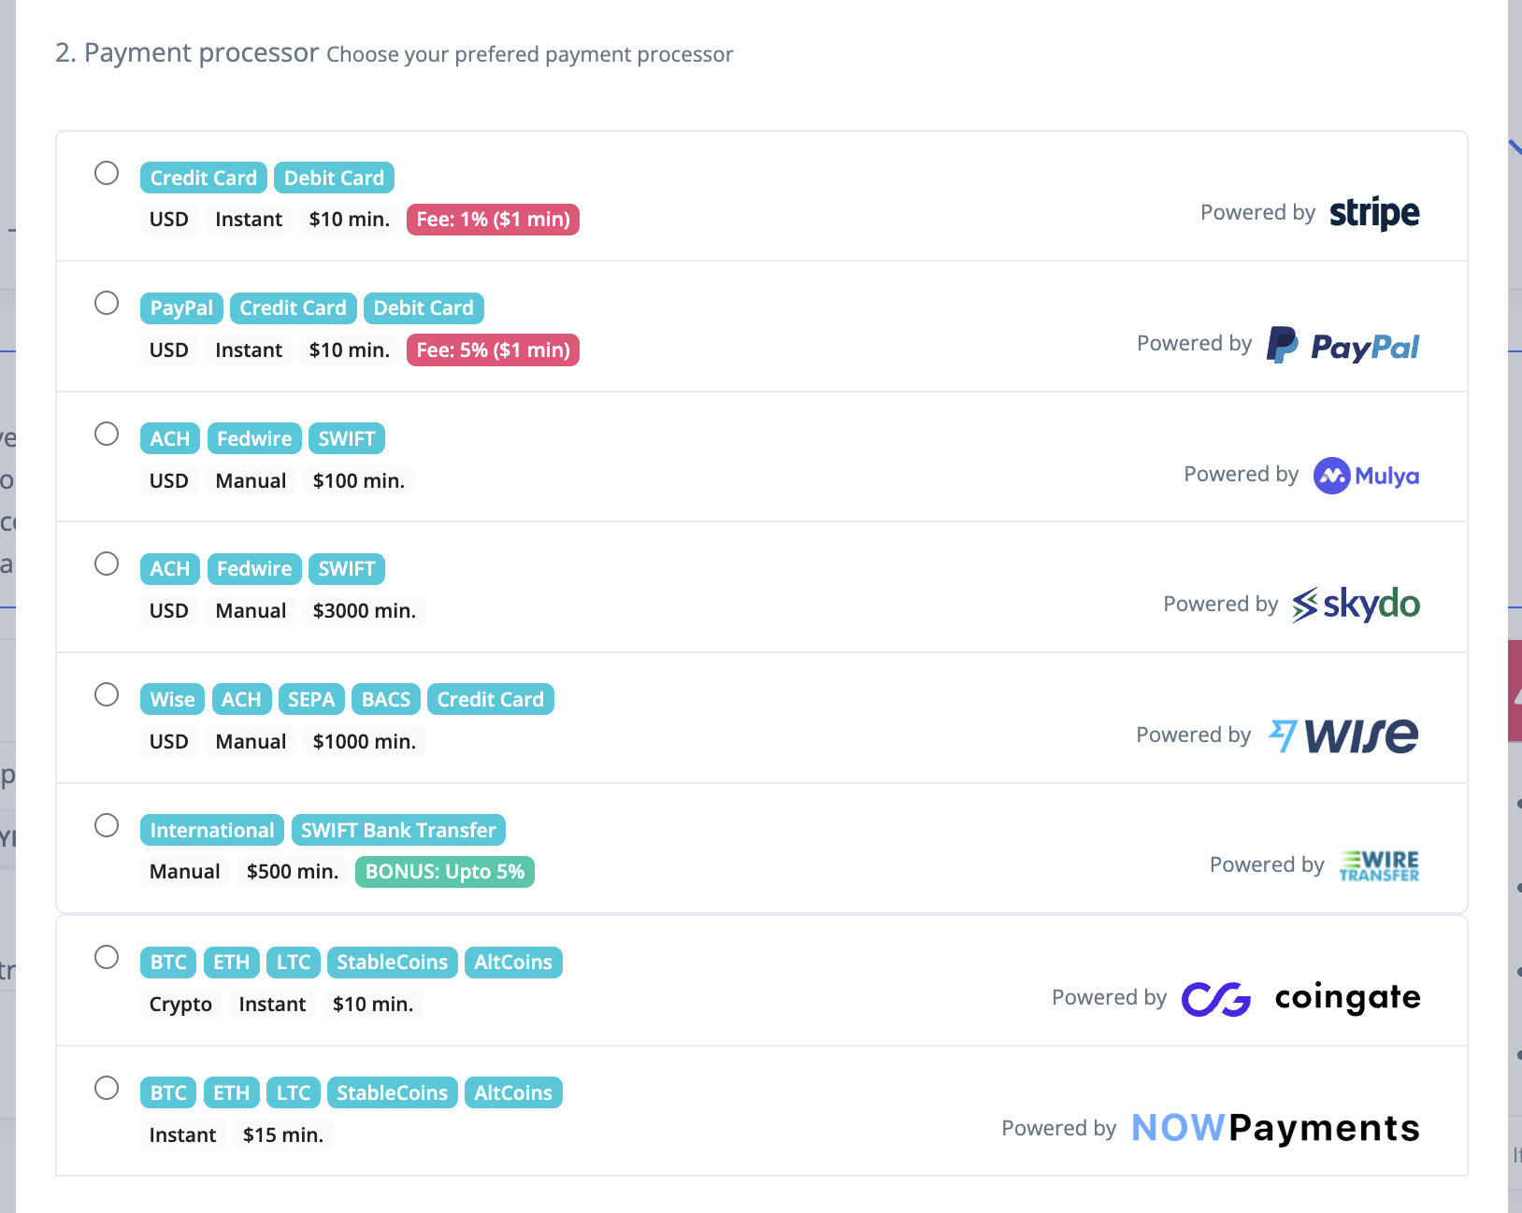Viewport: 1522px width, 1213px height.
Task: Pick the International wire transfer radio button
Action: coord(107,825)
